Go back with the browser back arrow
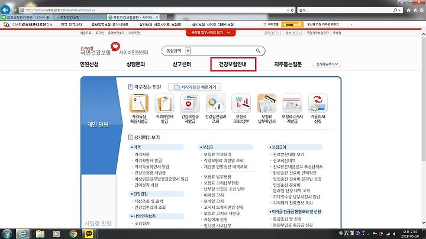 click(5, 10)
